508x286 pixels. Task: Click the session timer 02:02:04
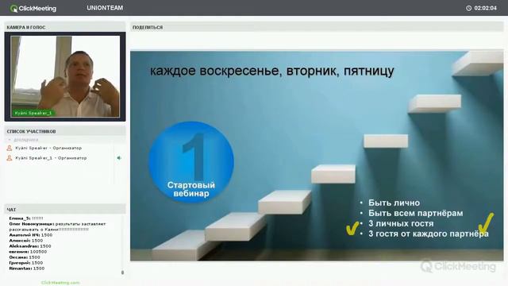485,8
